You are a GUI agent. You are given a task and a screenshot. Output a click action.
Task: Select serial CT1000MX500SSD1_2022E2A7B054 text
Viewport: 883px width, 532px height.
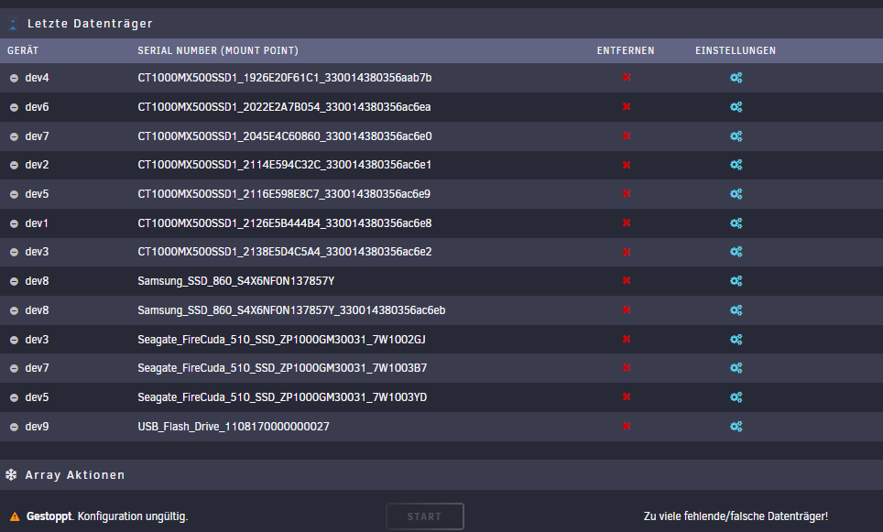pyautogui.click(x=284, y=107)
